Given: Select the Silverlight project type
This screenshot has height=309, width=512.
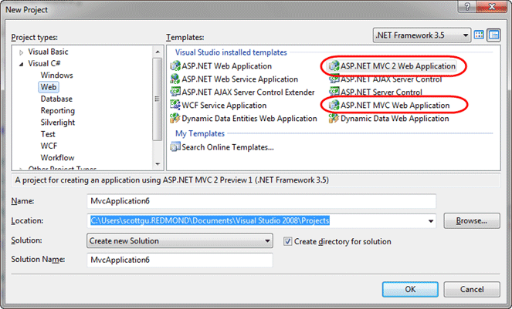Looking at the screenshot, I should (x=58, y=123).
